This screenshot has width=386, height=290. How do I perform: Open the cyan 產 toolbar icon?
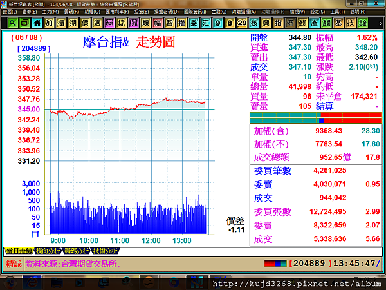pyautogui.click(x=314, y=23)
